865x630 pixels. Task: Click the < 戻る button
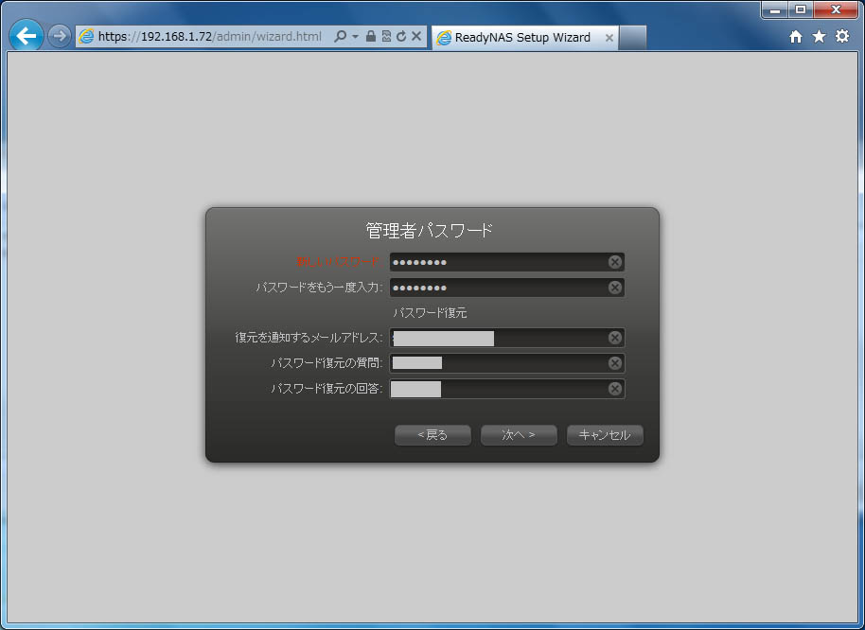pyautogui.click(x=432, y=435)
